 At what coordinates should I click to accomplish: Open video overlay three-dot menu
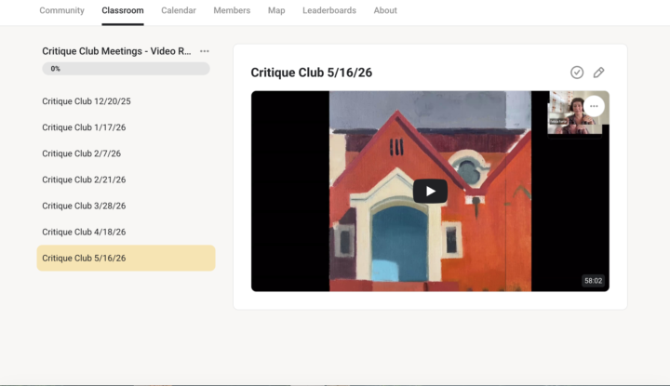pos(594,106)
